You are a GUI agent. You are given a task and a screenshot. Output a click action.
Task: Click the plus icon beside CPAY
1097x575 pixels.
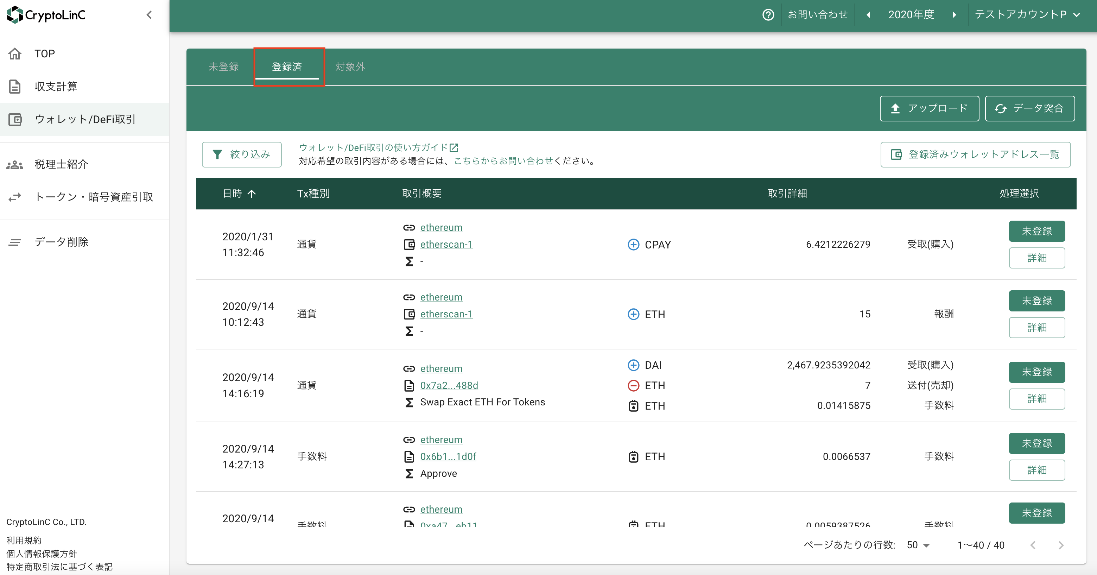coord(634,245)
